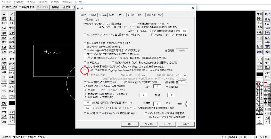
Task: Check the Dialの標準メニューを消去する option
Action: 86,113
